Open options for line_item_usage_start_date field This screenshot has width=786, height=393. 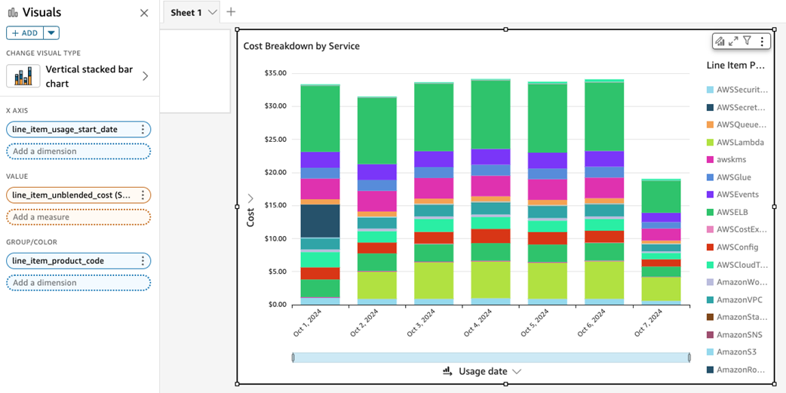coord(143,130)
